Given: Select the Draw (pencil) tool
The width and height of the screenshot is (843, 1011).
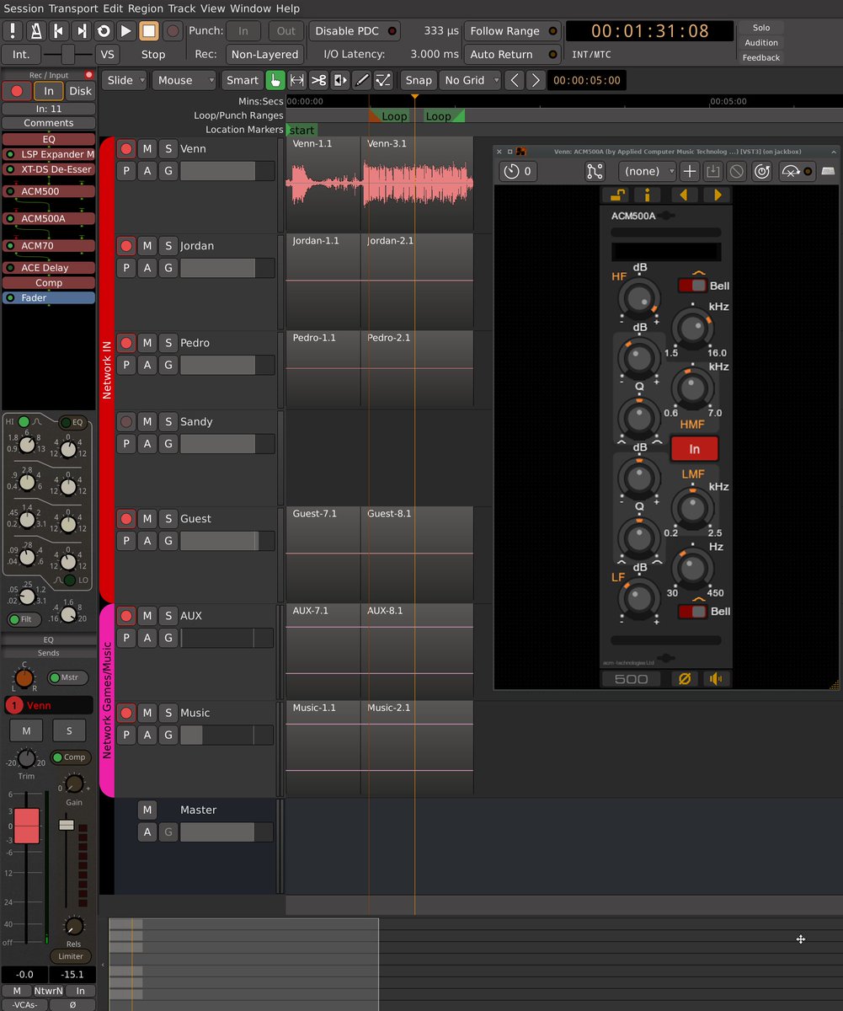Looking at the screenshot, I should (361, 80).
